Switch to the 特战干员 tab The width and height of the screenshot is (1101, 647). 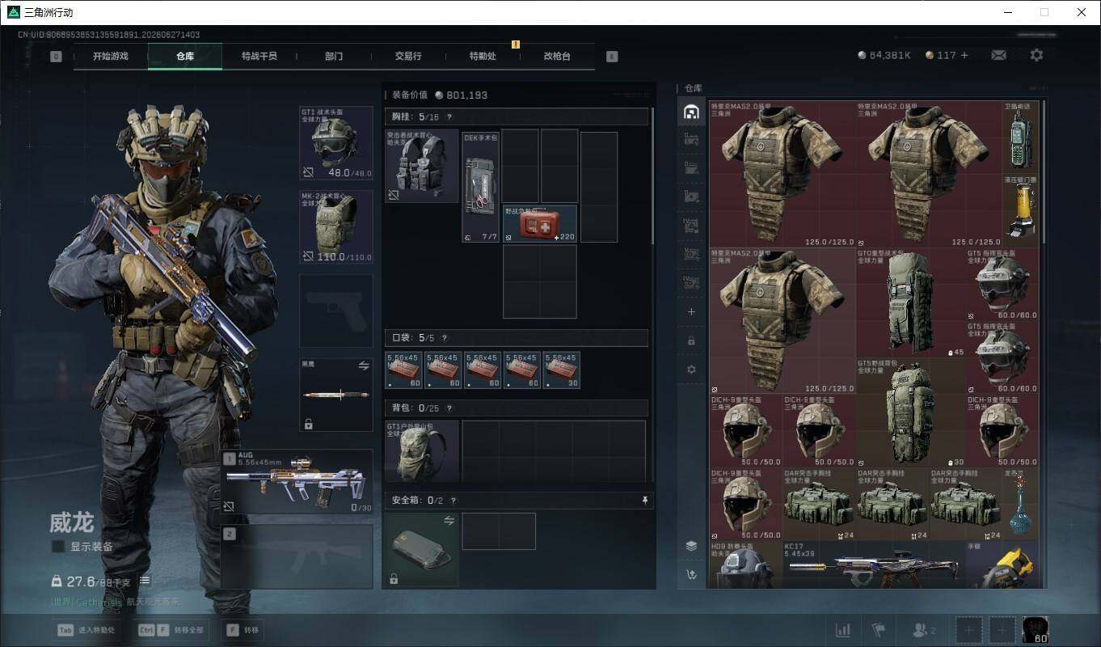[x=259, y=57]
